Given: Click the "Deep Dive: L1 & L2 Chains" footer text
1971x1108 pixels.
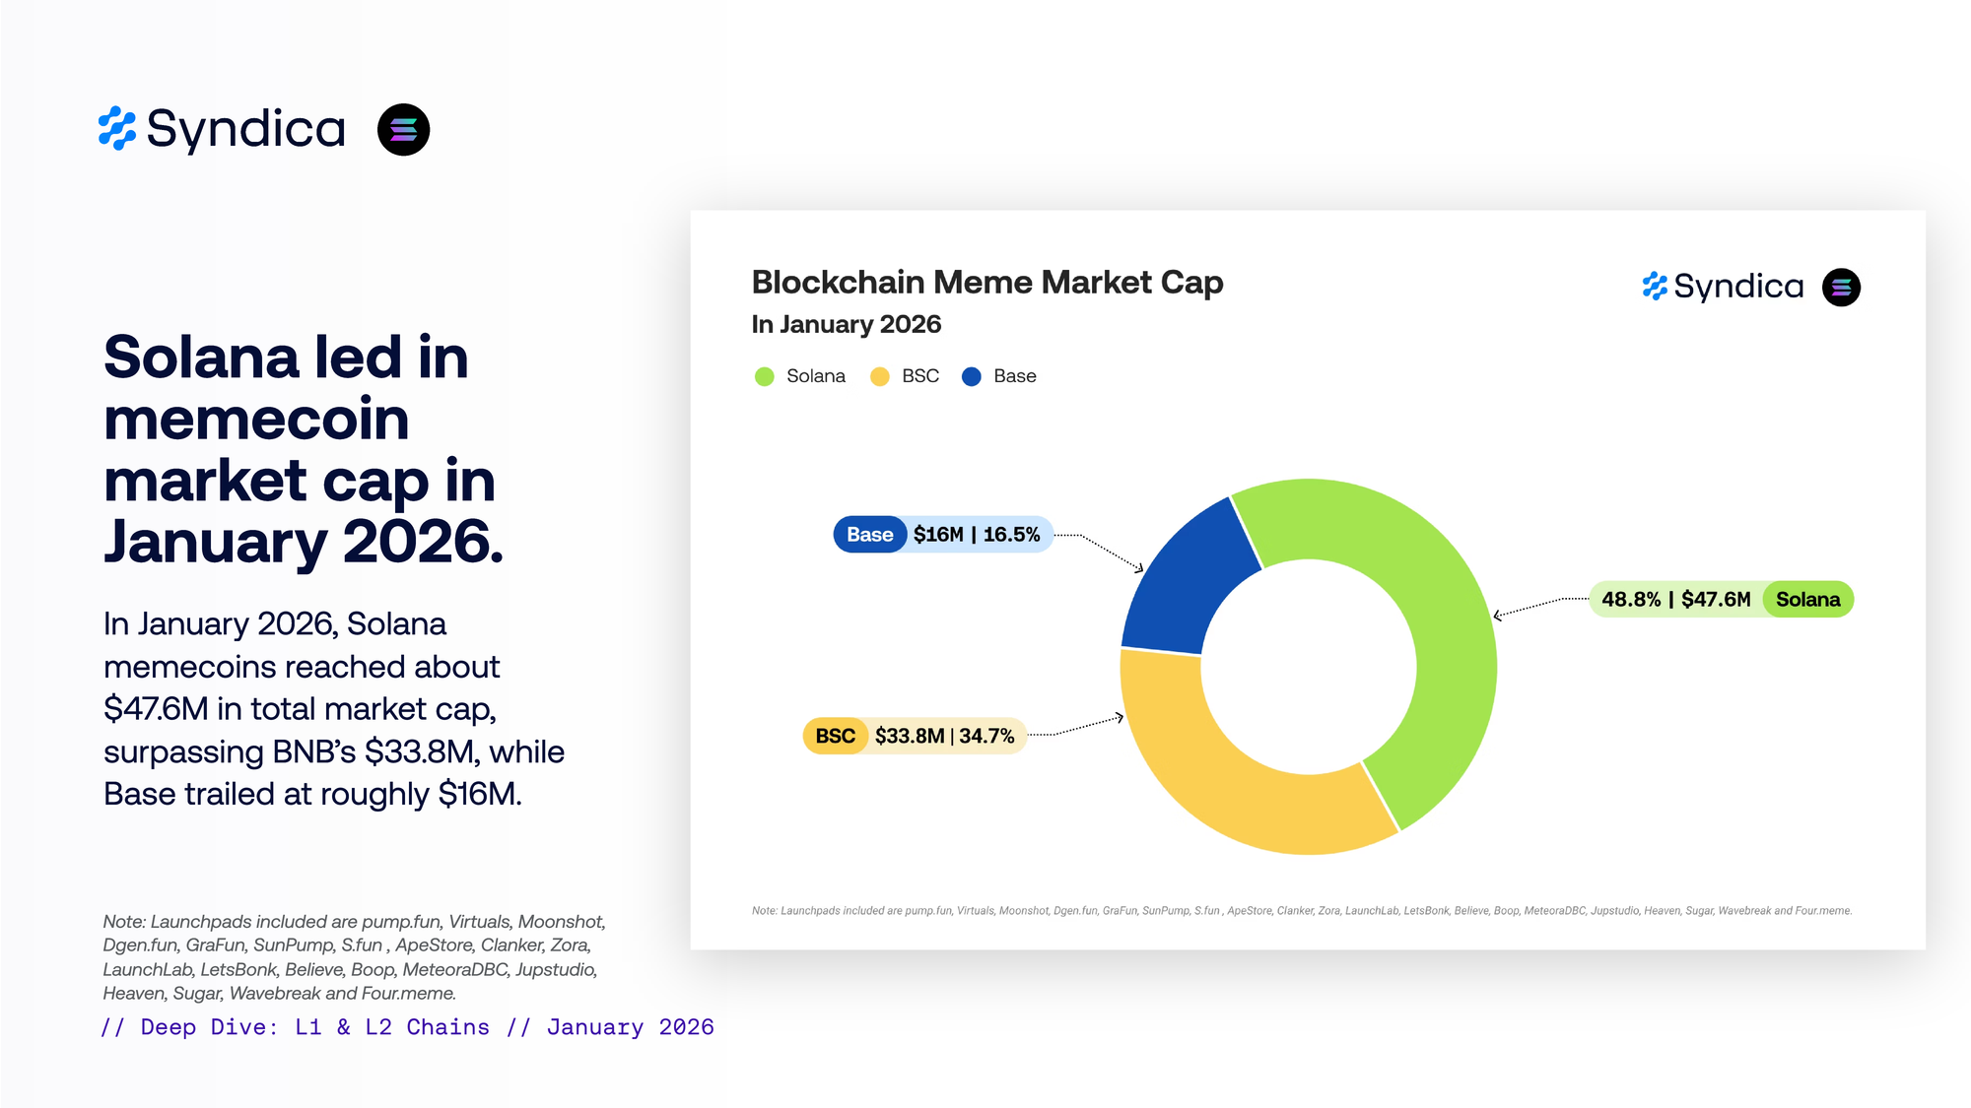Looking at the screenshot, I should (x=315, y=1027).
